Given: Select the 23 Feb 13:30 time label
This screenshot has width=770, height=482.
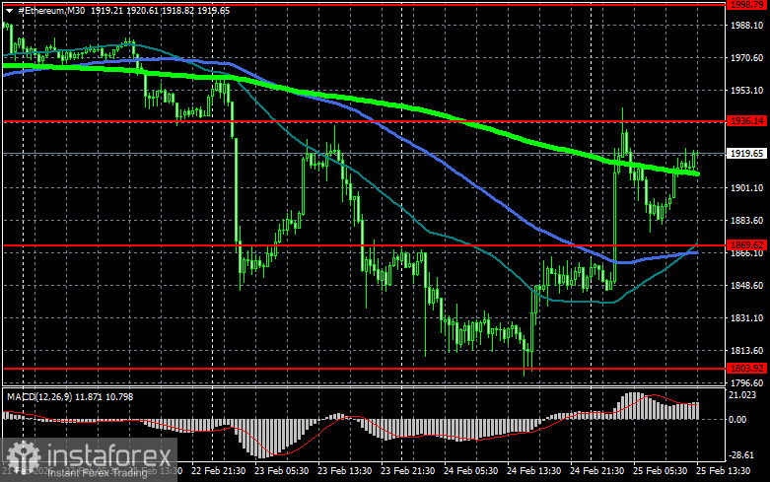Looking at the screenshot, I should tap(344, 471).
